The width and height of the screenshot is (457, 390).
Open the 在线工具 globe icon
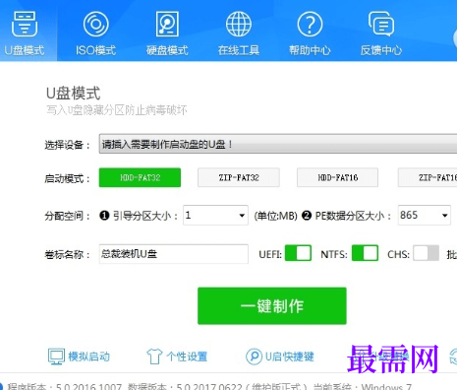coord(239,24)
